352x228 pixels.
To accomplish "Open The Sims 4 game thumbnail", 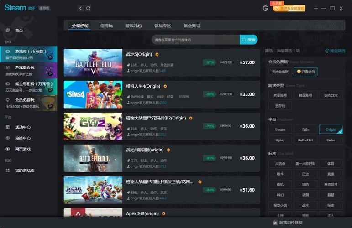I will pos(93,94).
